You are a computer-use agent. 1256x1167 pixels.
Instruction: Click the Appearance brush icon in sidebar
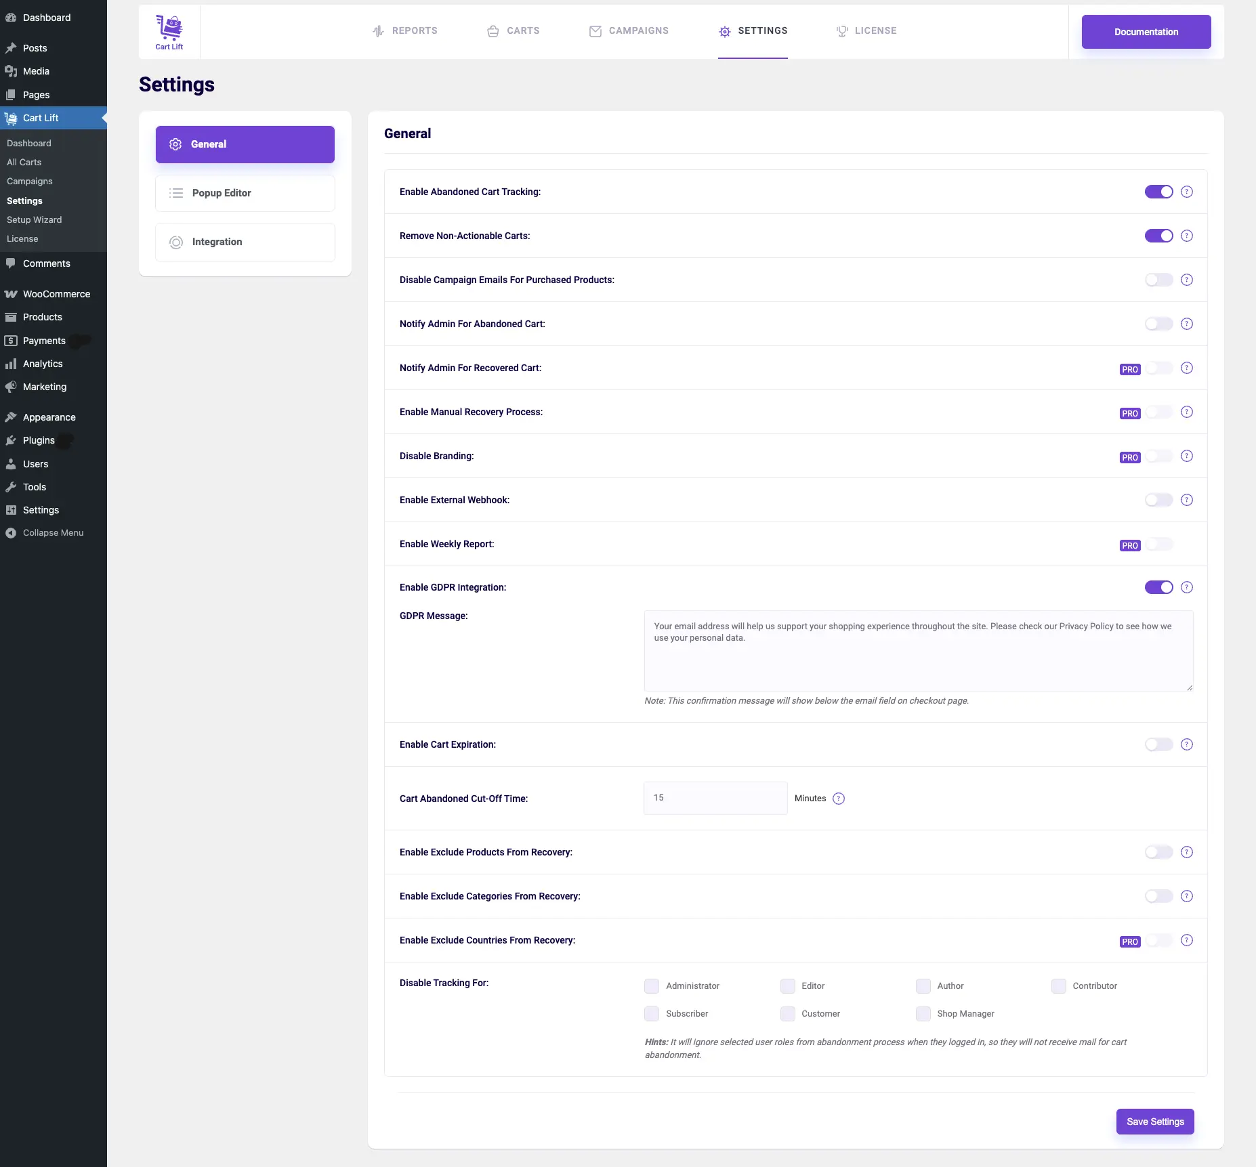tap(11, 417)
